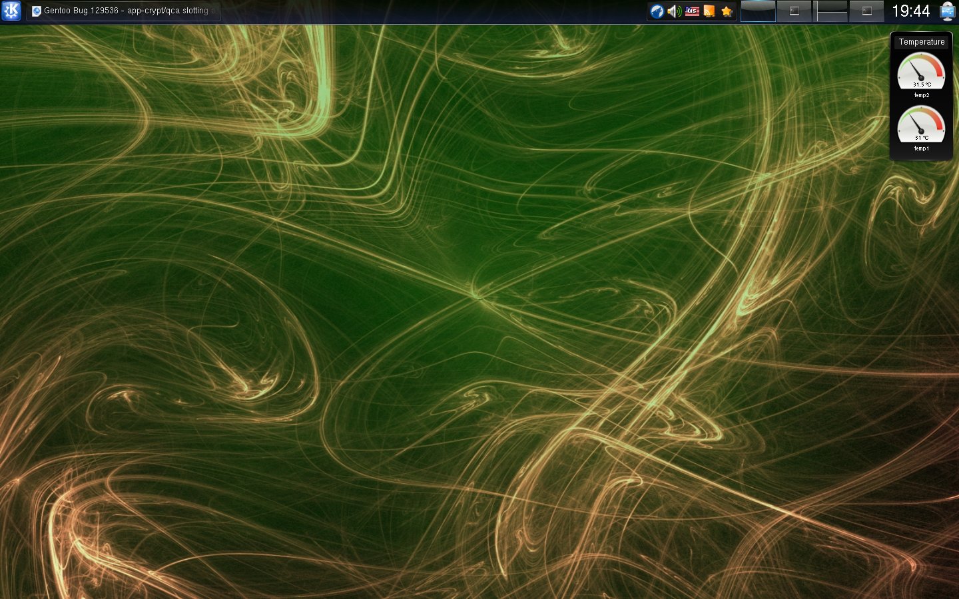Image resolution: width=959 pixels, height=599 pixels.
Task: Open the KDE application launcher menu
Action: click(x=11, y=11)
